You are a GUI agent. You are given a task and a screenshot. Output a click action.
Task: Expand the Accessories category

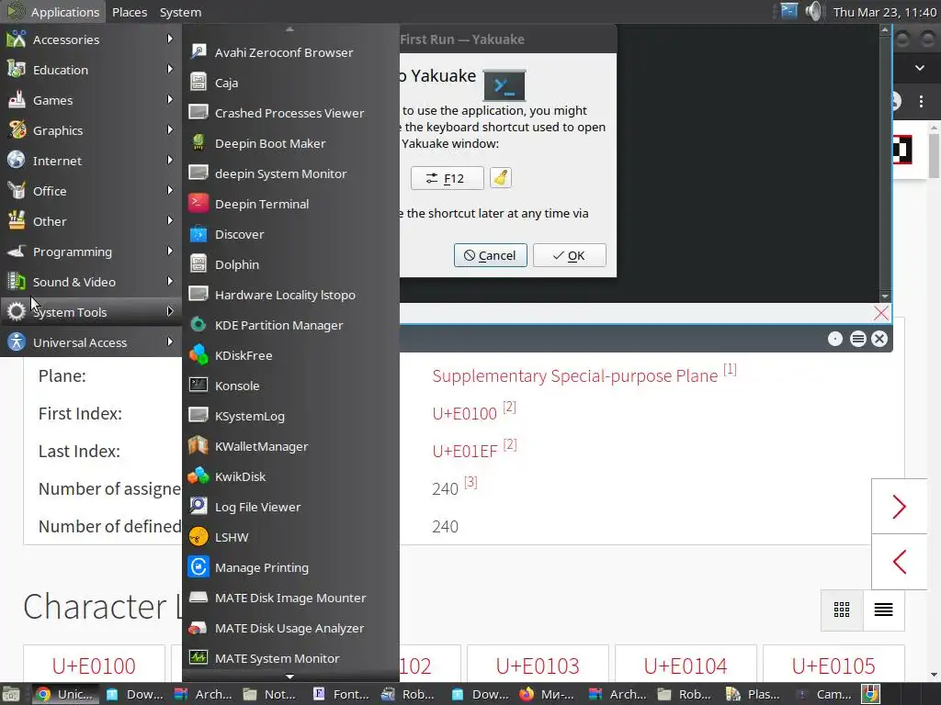(x=91, y=39)
